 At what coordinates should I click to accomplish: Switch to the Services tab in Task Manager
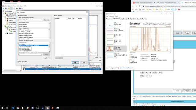tap(144, 19)
